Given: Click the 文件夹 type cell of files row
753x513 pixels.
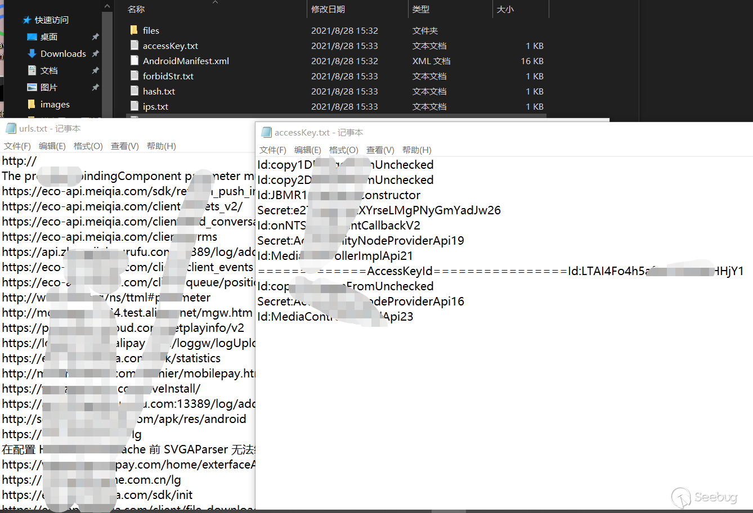Looking at the screenshot, I should pos(425,30).
